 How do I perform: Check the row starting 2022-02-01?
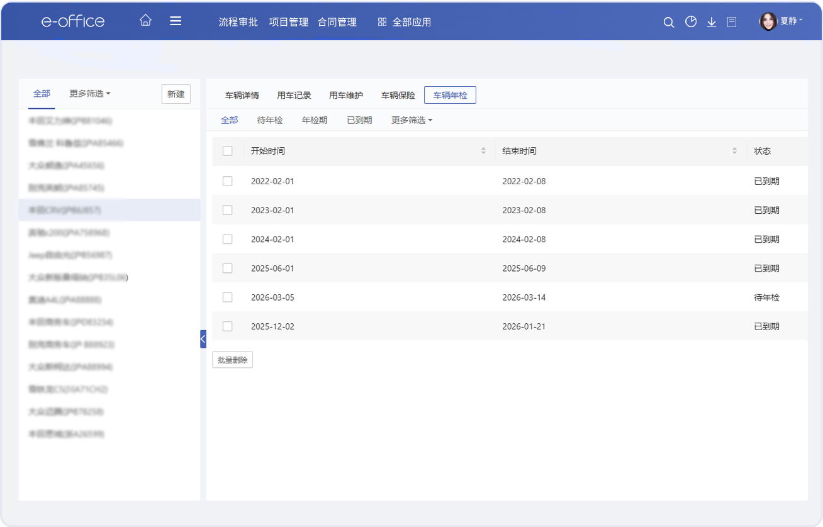pos(228,181)
